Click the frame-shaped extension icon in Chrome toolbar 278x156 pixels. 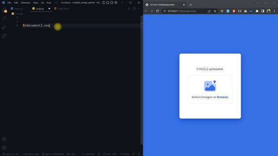pyautogui.click(x=240, y=11)
